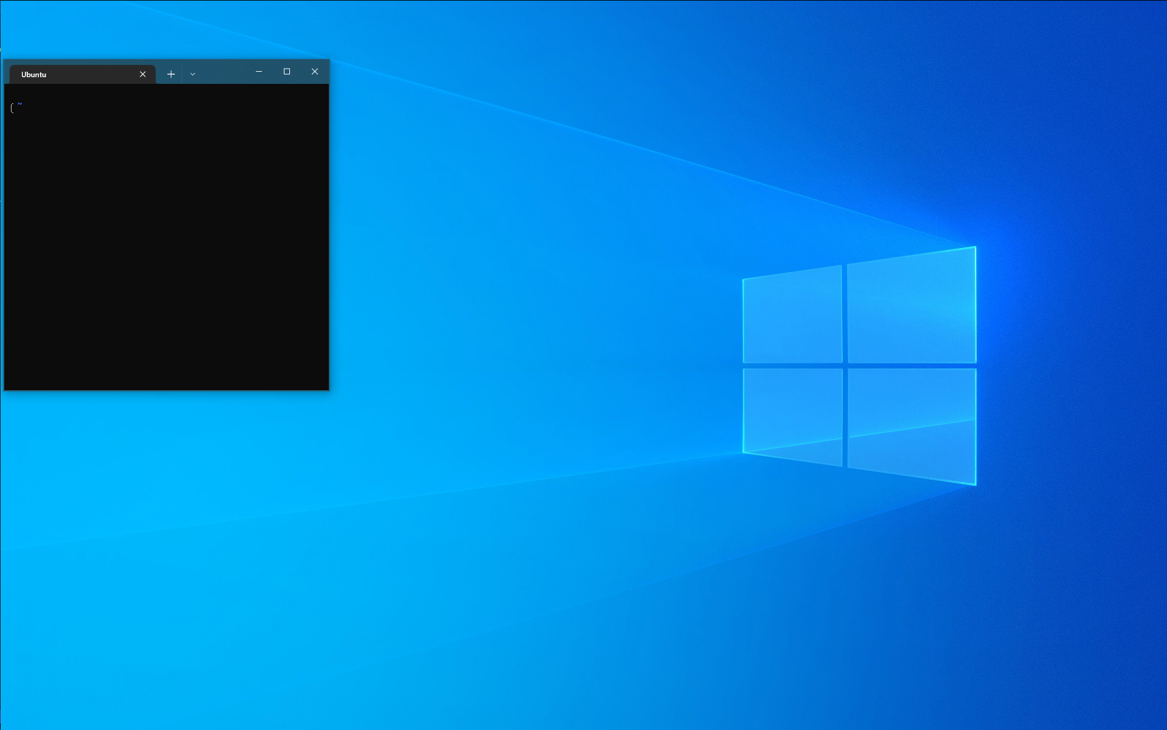Image resolution: width=1167 pixels, height=730 pixels.
Task: Minimize the terminal window
Action: pyautogui.click(x=259, y=72)
